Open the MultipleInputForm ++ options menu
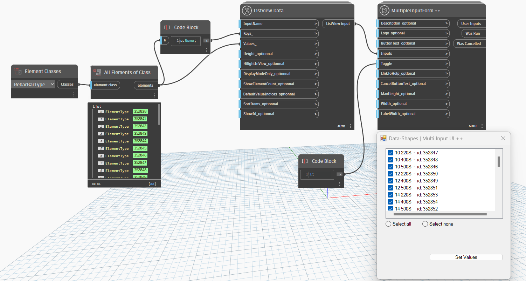Screen dimensions: 526x281 coord(482,126)
